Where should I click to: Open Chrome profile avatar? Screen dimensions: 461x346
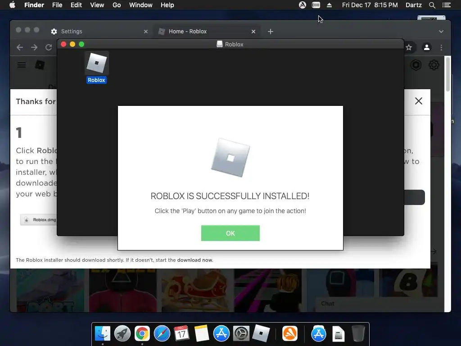[427, 47]
